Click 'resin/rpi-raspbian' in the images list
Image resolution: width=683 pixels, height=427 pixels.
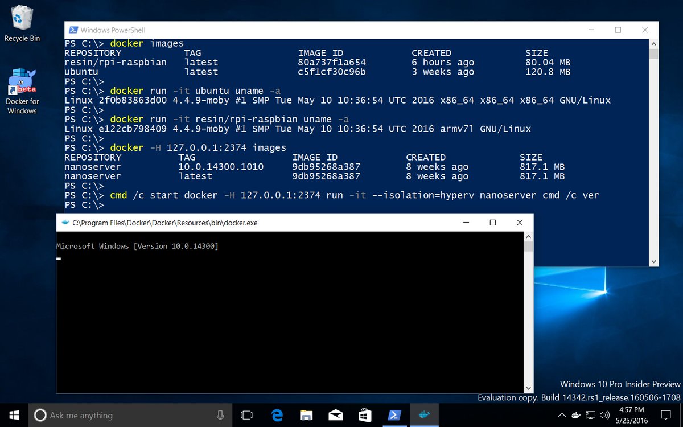click(116, 63)
